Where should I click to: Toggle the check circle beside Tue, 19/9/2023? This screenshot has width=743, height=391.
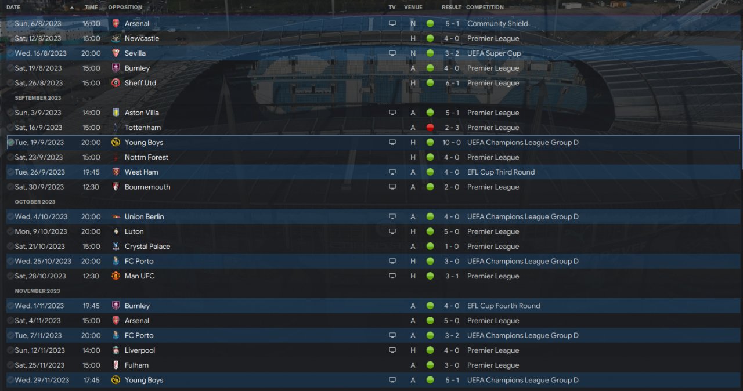coord(10,143)
